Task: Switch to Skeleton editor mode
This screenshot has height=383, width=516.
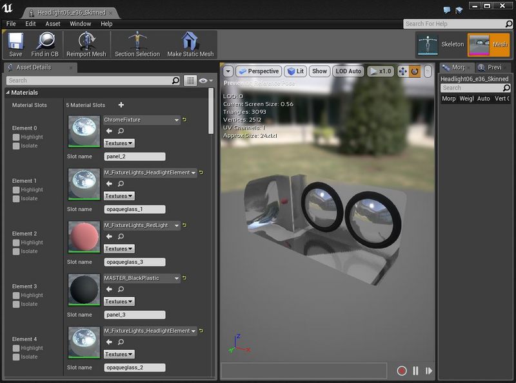Action: coord(441,44)
